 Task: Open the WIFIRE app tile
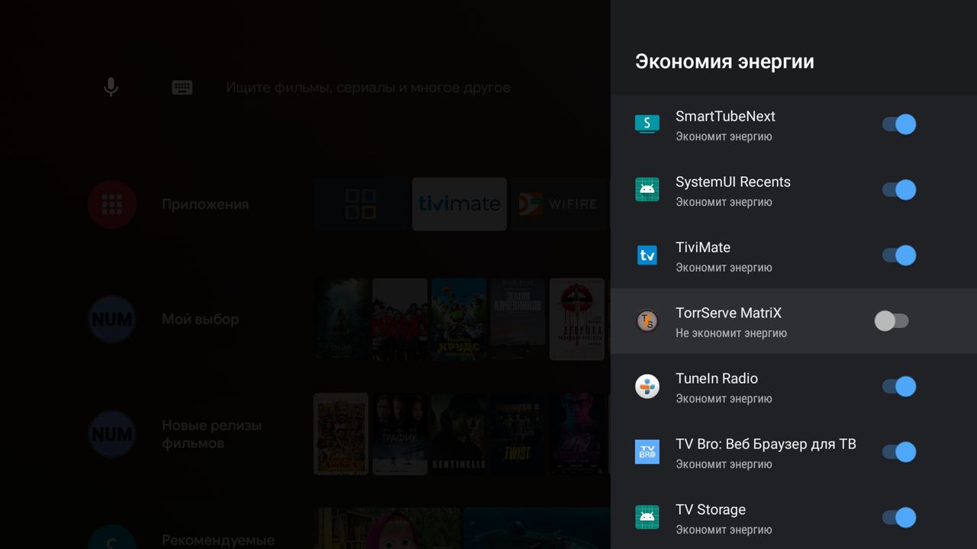click(x=560, y=204)
